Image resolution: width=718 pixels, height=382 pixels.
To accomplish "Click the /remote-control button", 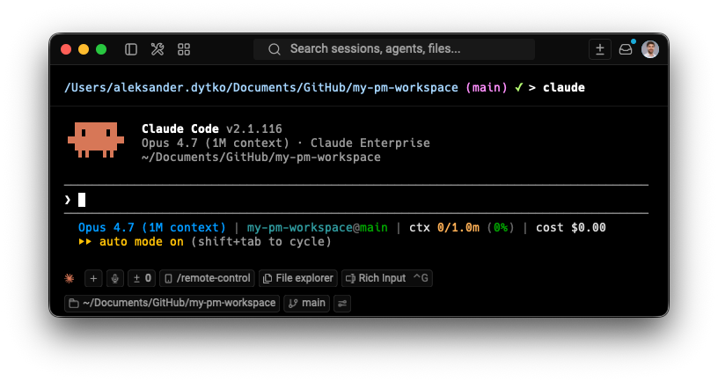I will pyautogui.click(x=207, y=278).
